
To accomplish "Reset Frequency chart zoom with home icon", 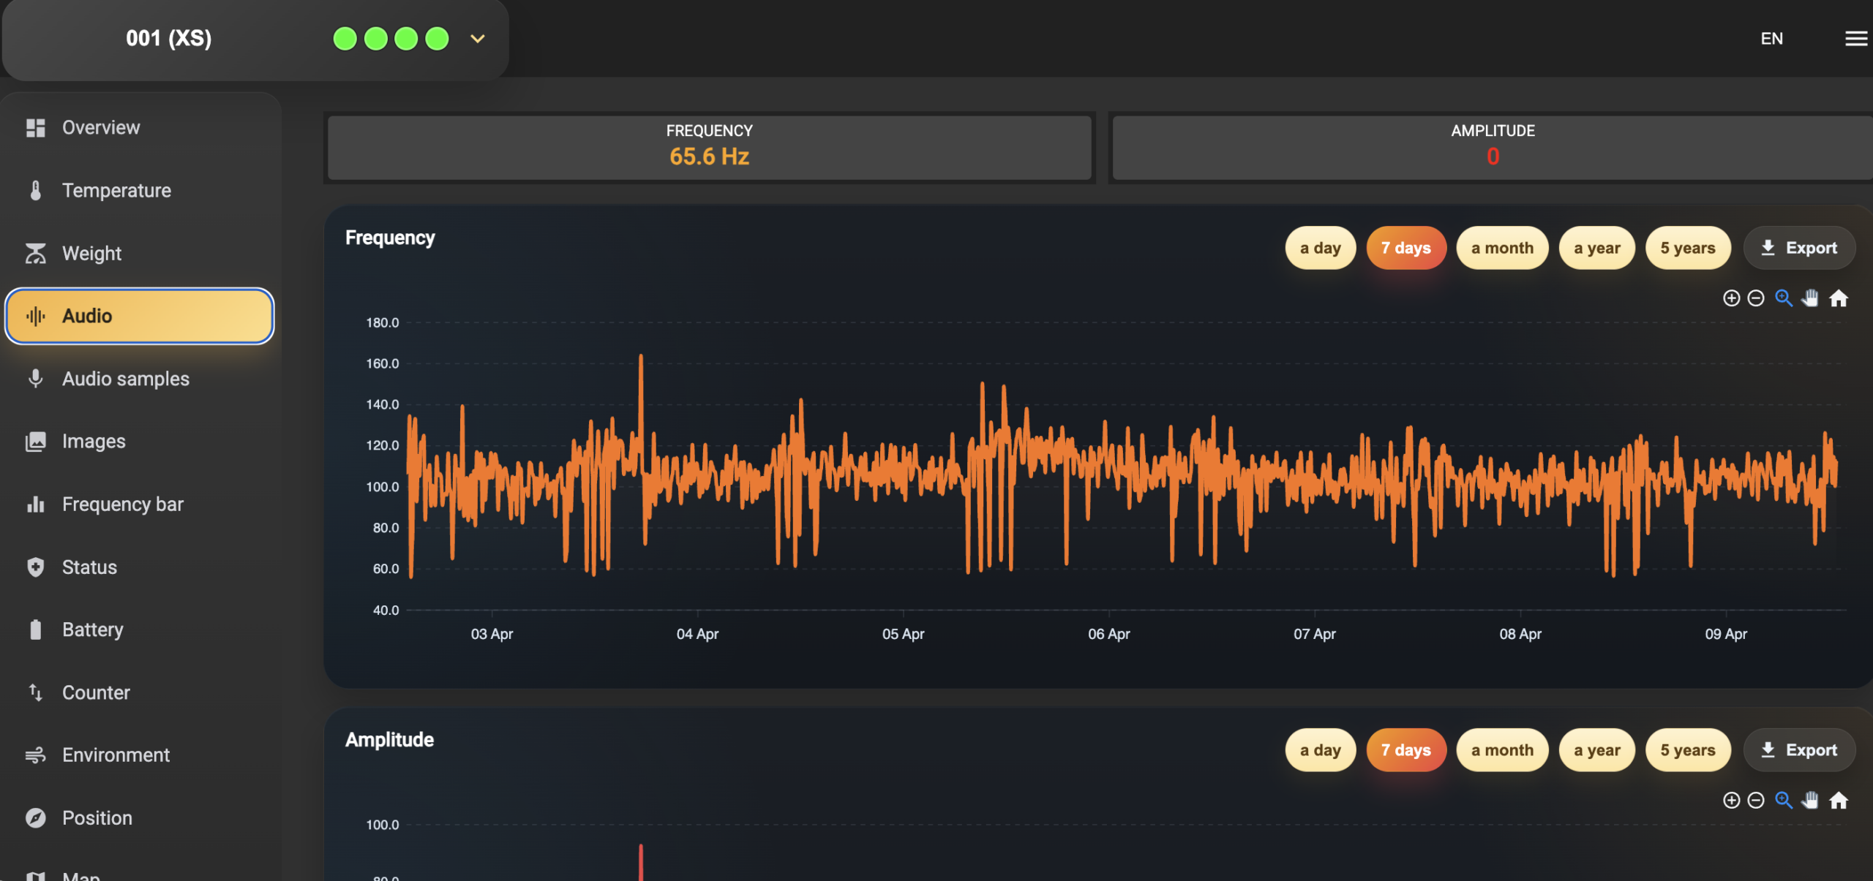I will [1839, 298].
